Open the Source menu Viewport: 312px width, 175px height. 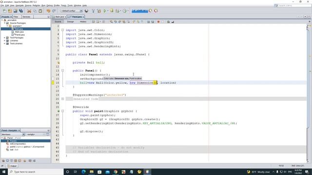tap(28, 5)
